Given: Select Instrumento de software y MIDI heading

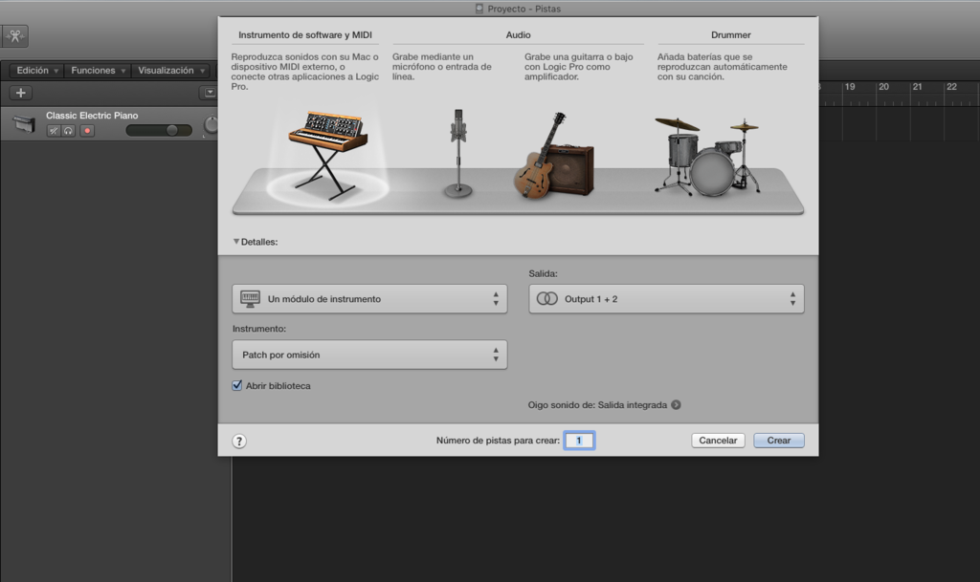Looking at the screenshot, I should (305, 35).
